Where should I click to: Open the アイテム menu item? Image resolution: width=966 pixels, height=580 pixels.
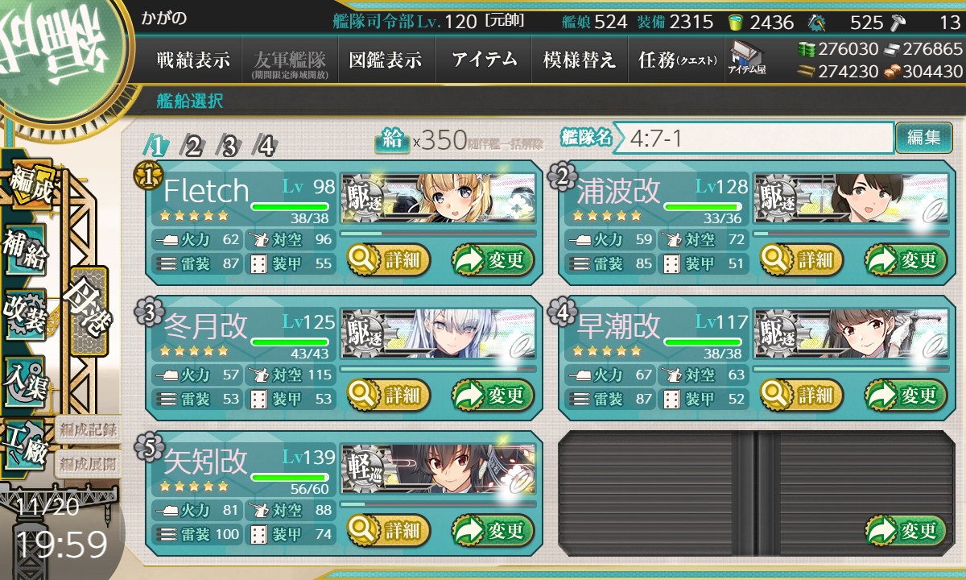pos(484,60)
